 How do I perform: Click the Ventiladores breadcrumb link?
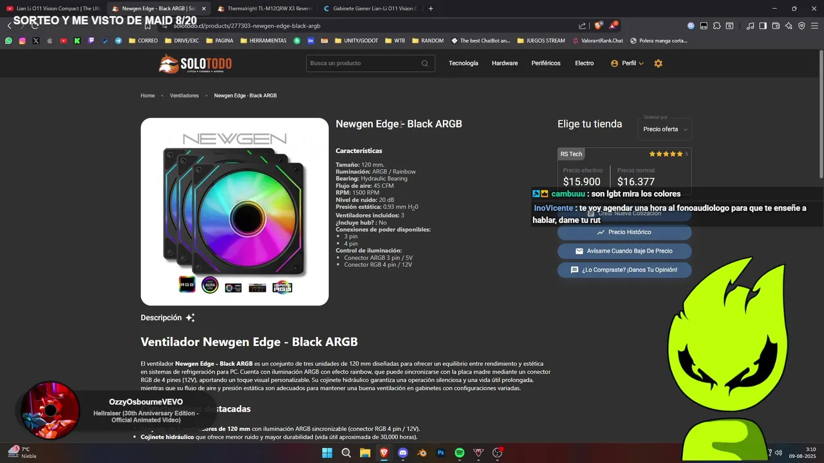[x=184, y=95]
